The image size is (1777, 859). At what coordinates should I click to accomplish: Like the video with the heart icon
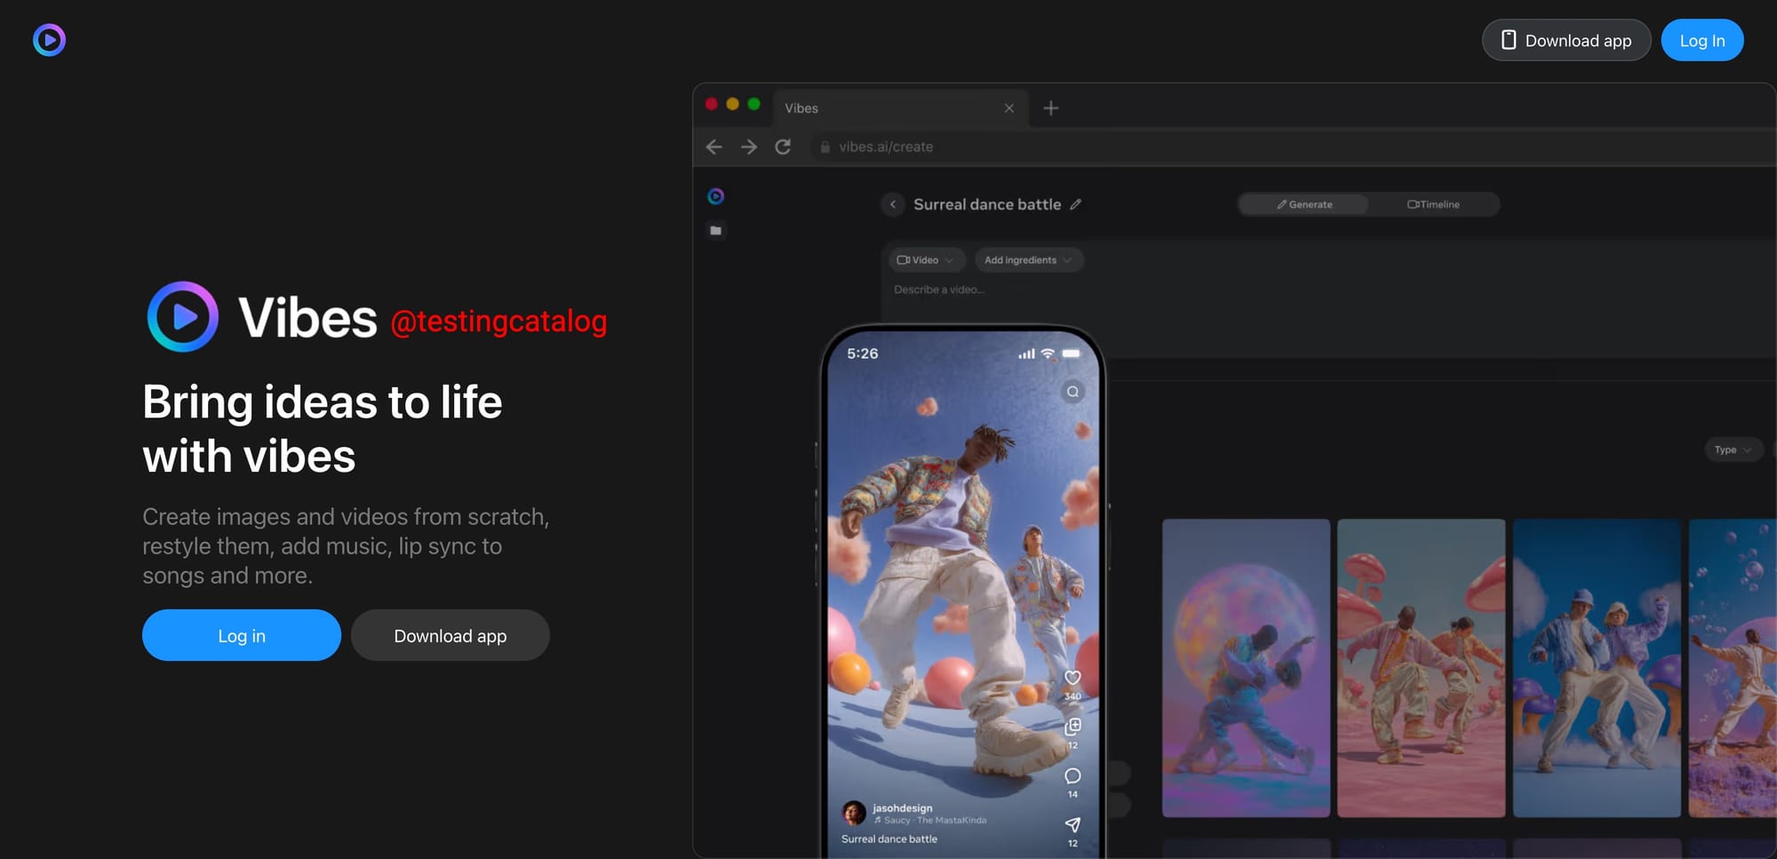tap(1073, 678)
